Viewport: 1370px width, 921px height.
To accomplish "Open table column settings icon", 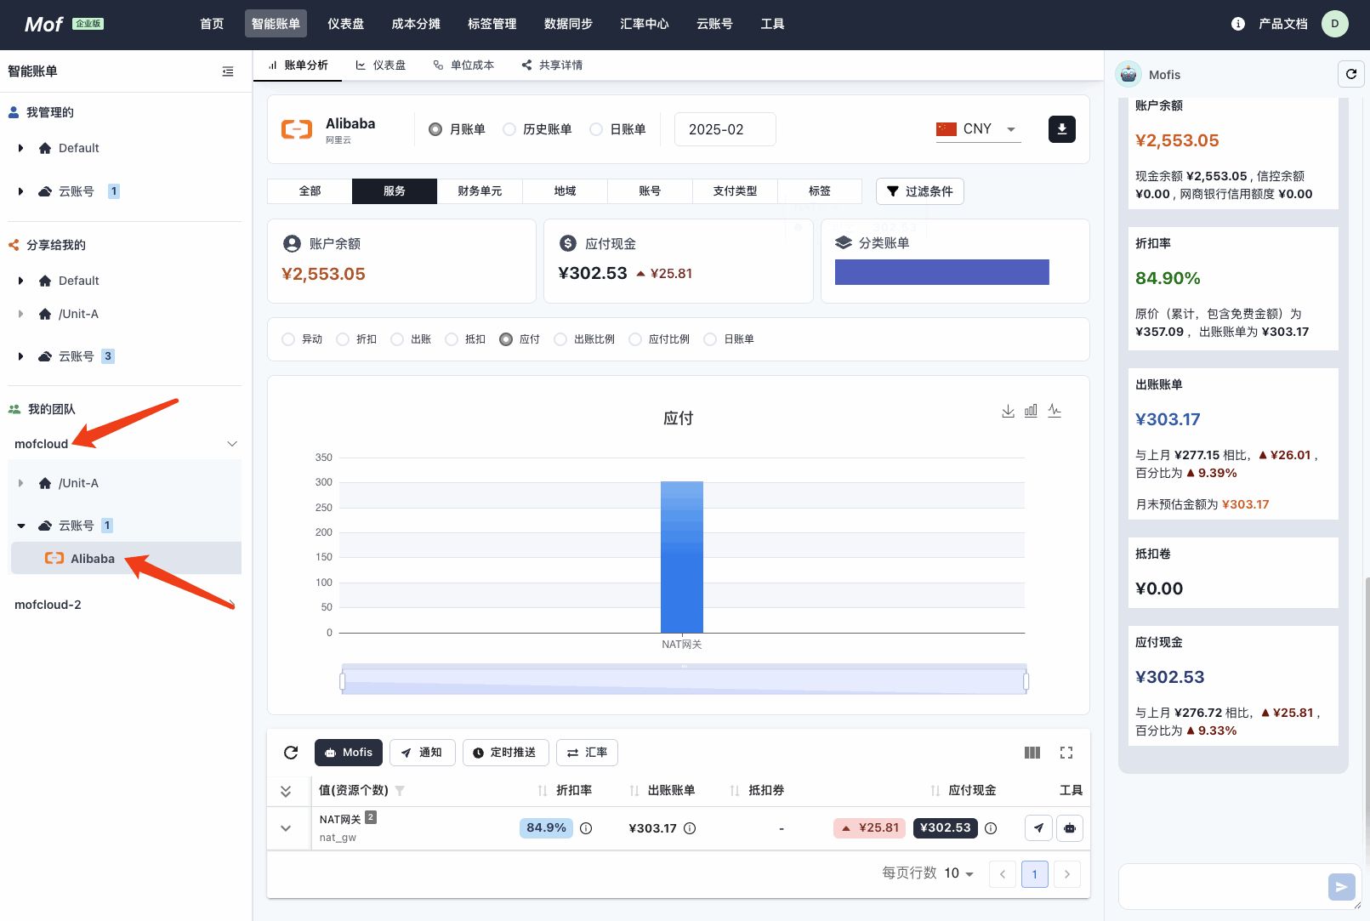I will [1032, 753].
